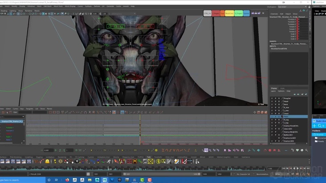326x183 pixels.
Task: Open the Channels menu in the Channel Box
Action: (x=274, y=14)
